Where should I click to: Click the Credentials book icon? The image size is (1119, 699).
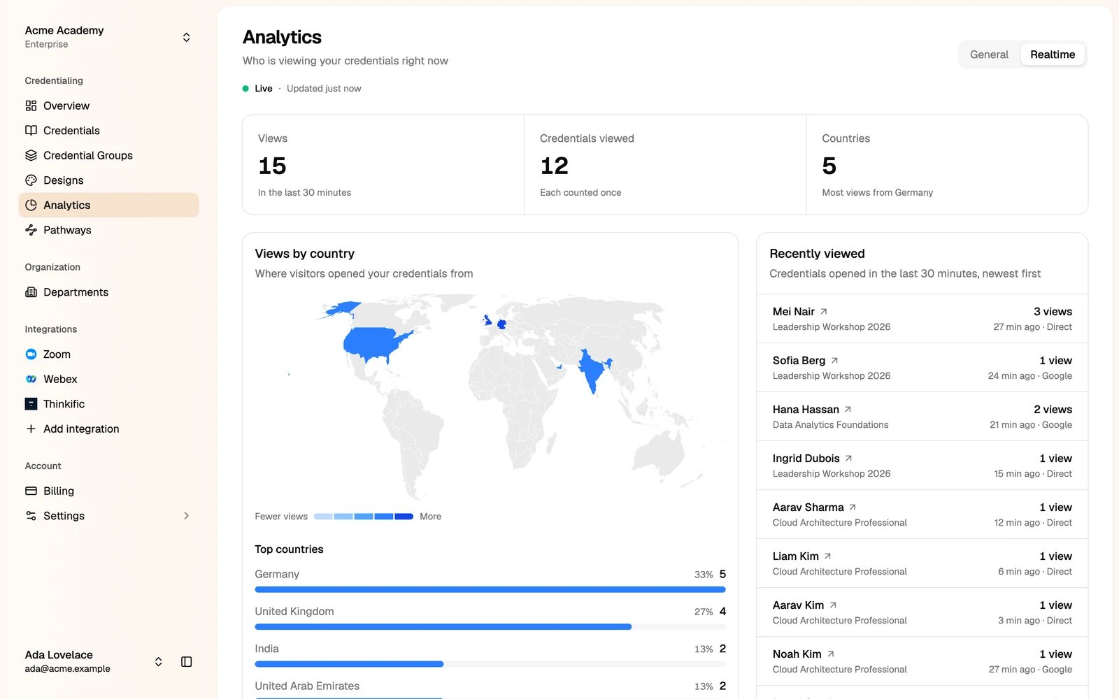point(31,131)
